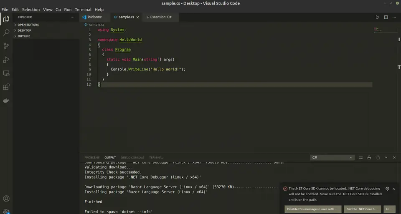Open the Search view in activity bar
This screenshot has width=401, height=214.
tap(6, 32)
